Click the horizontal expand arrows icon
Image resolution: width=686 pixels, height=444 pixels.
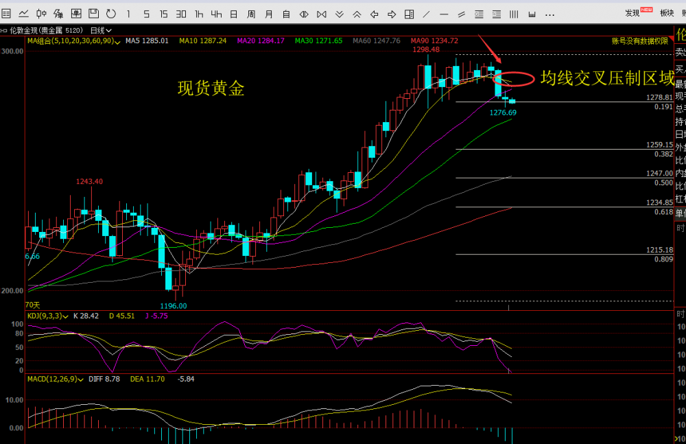tap(304, 14)
